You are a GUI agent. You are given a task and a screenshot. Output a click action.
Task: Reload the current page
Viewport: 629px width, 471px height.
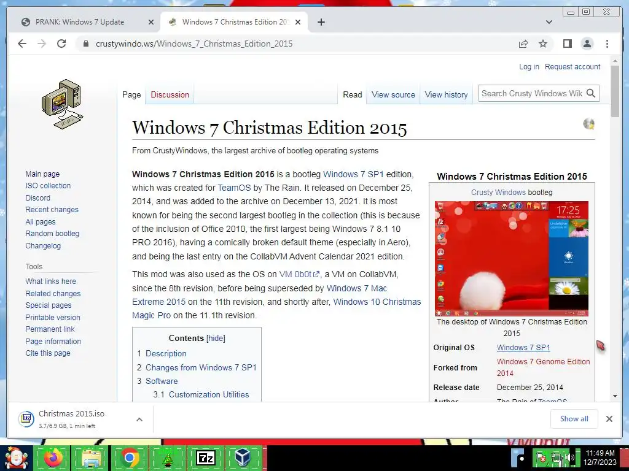tap(61, 44)
